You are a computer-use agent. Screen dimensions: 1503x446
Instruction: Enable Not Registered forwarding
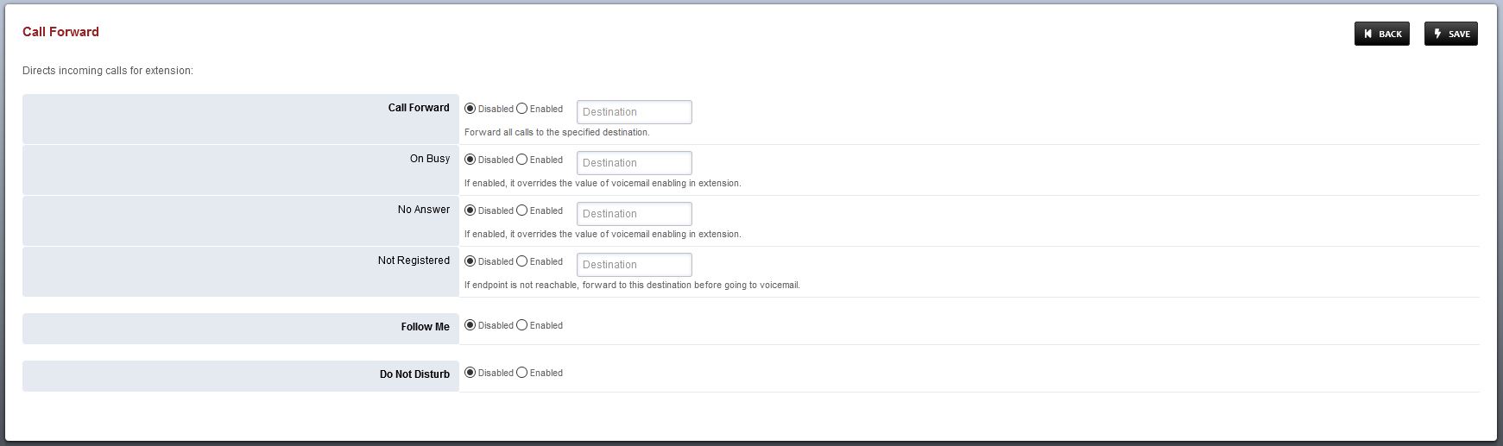click(x=521, y=261)
